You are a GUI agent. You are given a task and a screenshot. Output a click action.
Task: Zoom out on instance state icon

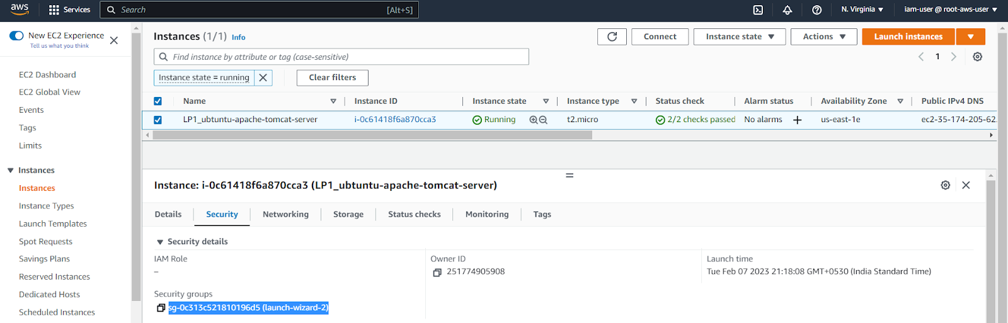[543, 120]
